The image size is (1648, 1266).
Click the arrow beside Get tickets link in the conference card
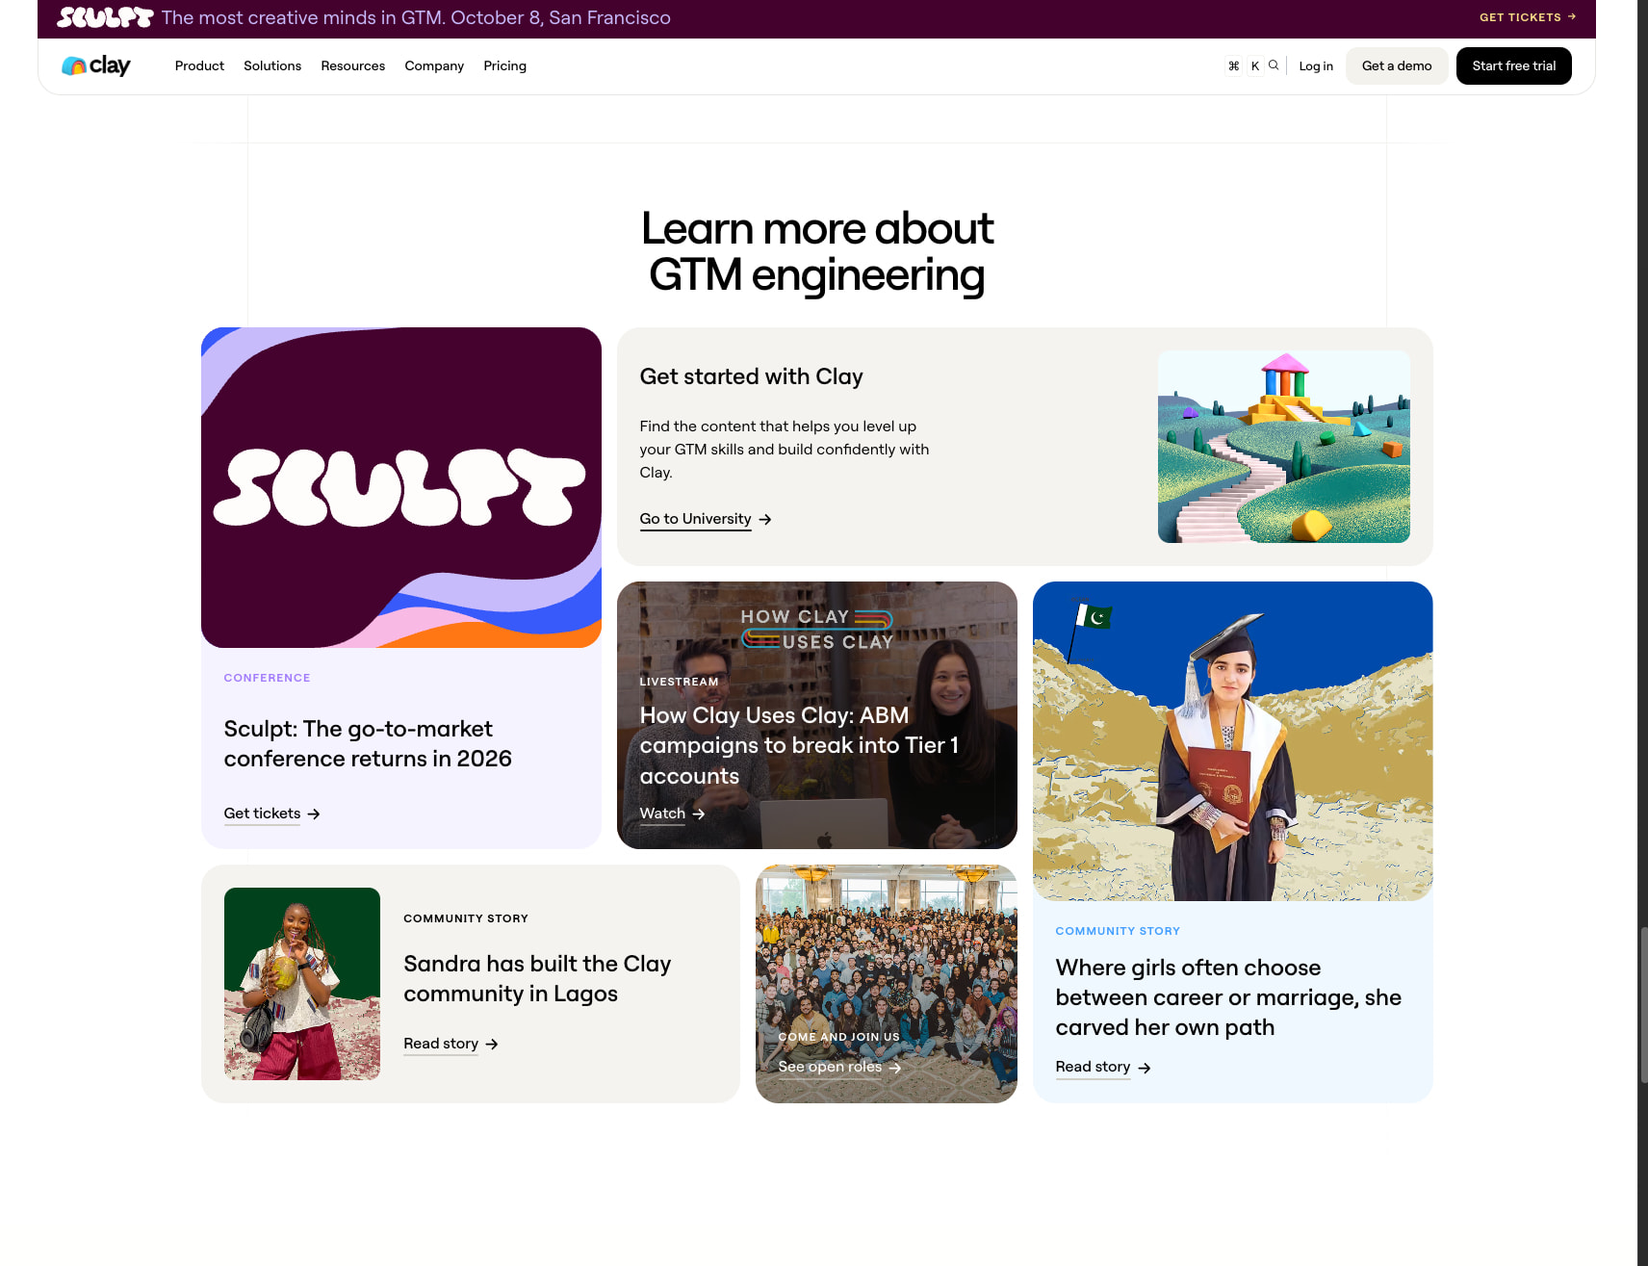pos(314,814)
